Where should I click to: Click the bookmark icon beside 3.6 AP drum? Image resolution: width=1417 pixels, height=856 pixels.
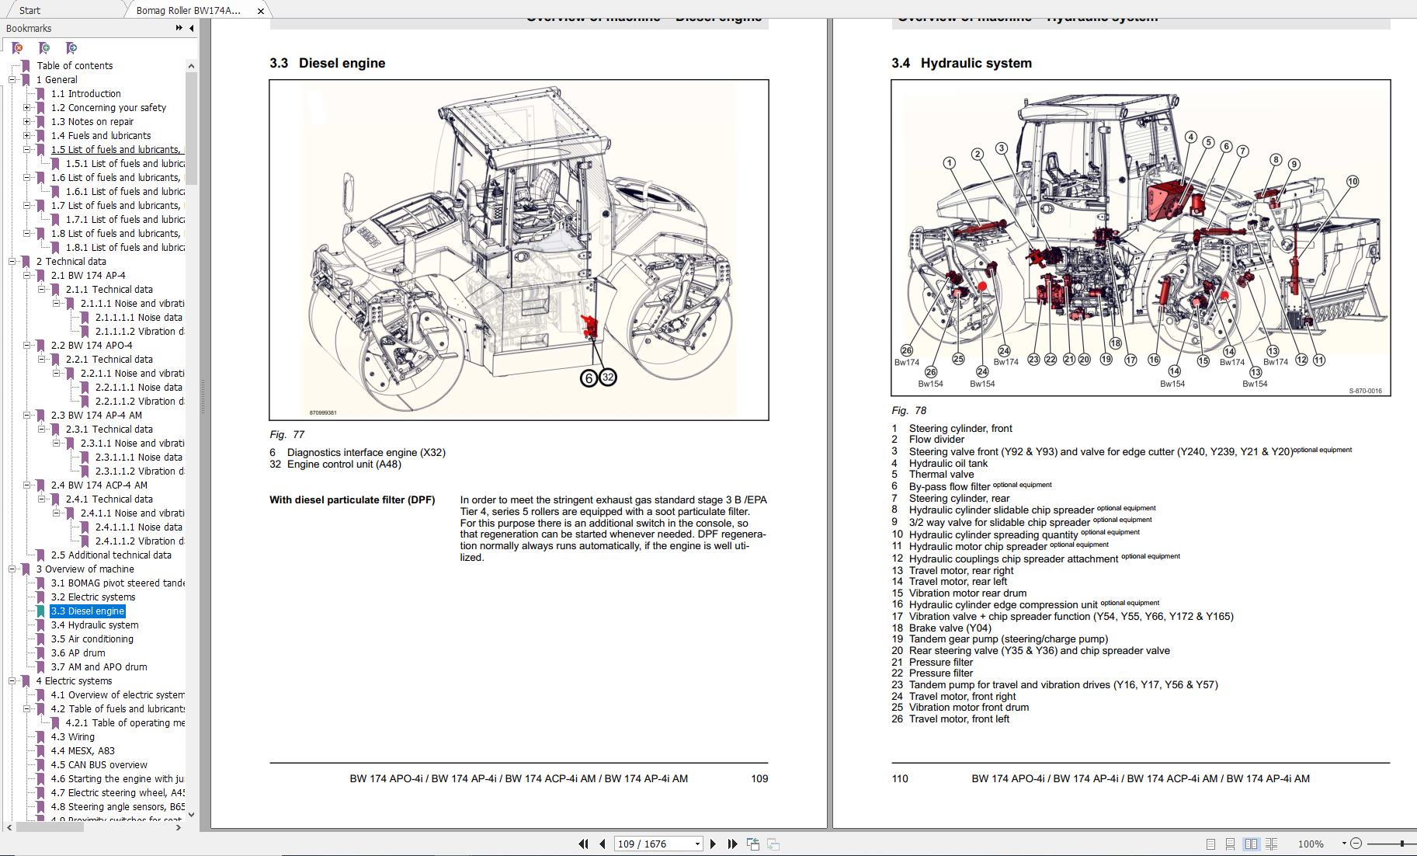[40, 653]
